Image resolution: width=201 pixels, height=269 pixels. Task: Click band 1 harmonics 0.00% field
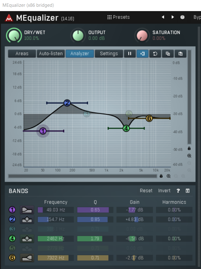(x=174, y=210)
